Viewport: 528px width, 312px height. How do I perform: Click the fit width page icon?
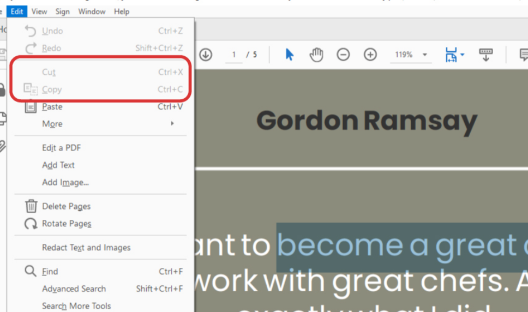(x=451, y=55)
